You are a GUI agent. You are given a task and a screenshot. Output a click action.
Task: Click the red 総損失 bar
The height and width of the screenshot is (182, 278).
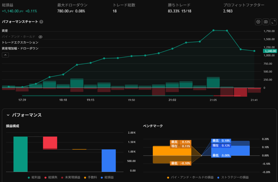[x=50, y=142]
